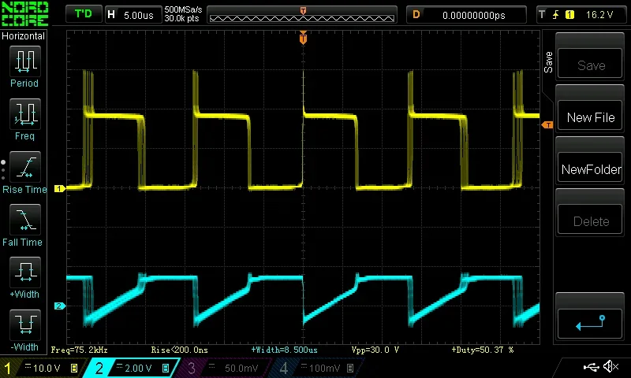Toggle the muted speaker sound icon
The width and height of the screenshot is (631, 378).
click(610, 366)
